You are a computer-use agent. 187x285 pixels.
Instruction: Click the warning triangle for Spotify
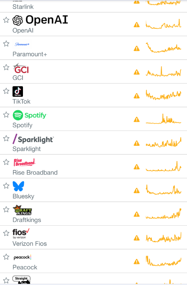[137, 119]
